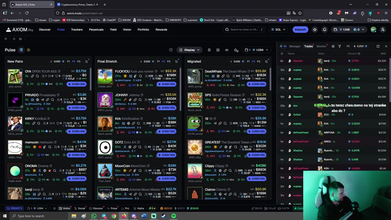Open Wallet tracker in bottom bar
This screenshot has height=220, width=391.
point(64,208)
